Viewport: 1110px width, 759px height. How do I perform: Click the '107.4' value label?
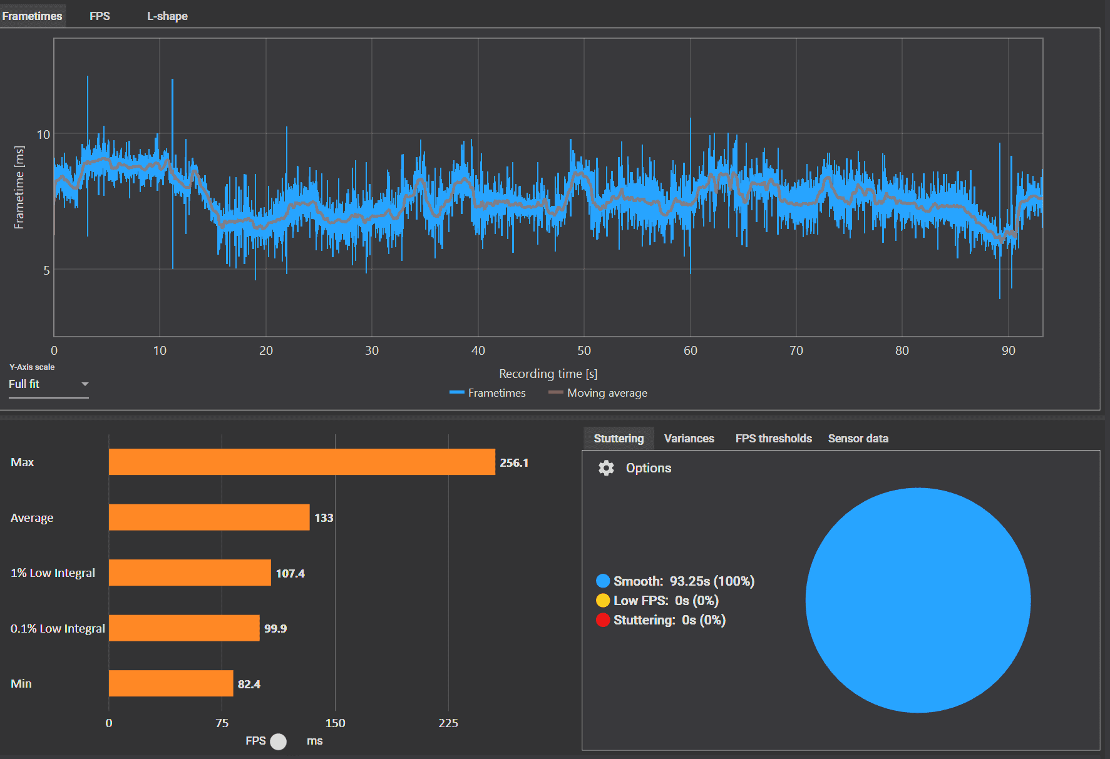pyautogui.click(x=290, y=574)
